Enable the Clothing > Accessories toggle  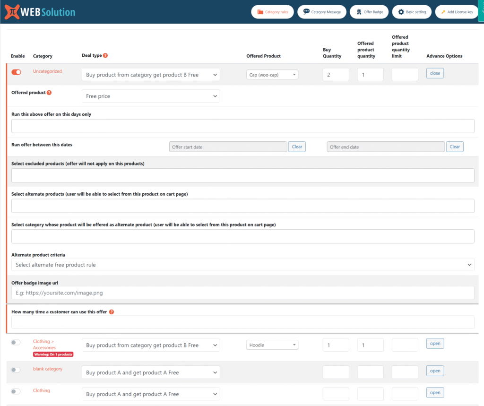16,343
